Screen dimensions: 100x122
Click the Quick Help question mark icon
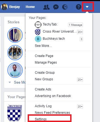point(79,7)
